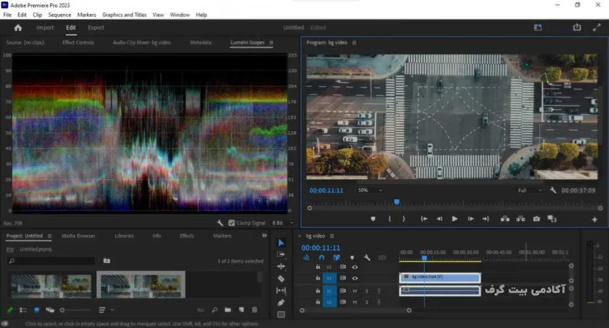
Task: Go to the Home screen icon
Action: click(x=18, y=28)
